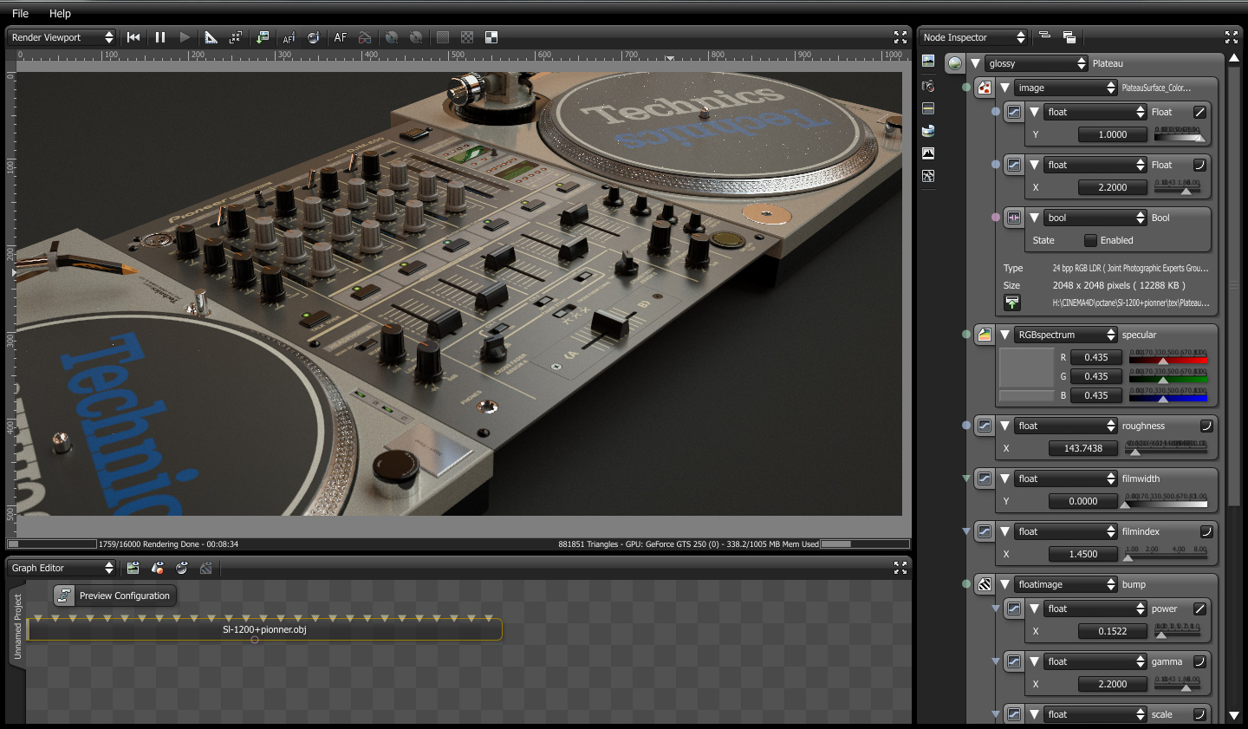Click the stacked windows icon in Node Inspector
This screenshot has height=729, width=1248.
(1069, 37)
